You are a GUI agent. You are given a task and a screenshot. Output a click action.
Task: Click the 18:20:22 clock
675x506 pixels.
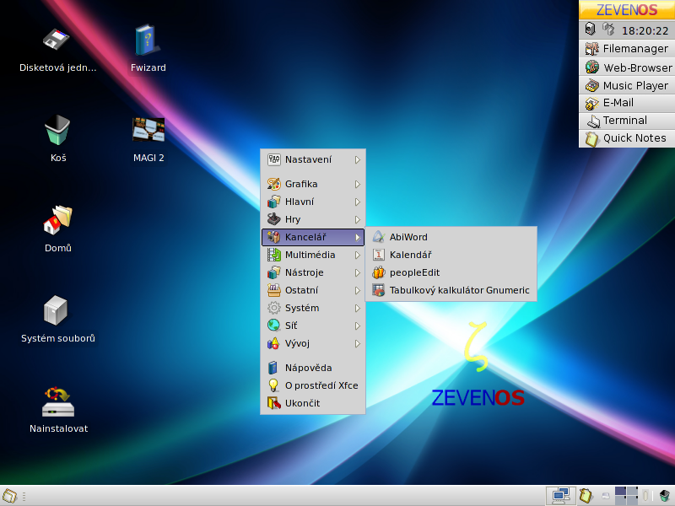tap(645, 30)
